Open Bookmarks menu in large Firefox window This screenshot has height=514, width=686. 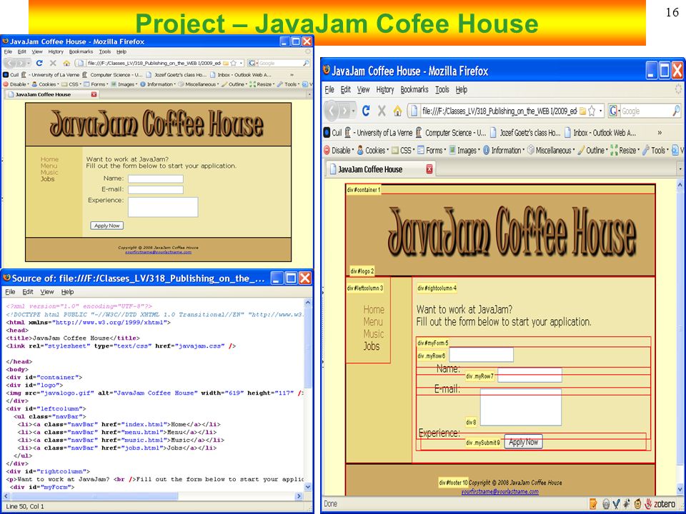pyautogui.click(x=414, y=90)
